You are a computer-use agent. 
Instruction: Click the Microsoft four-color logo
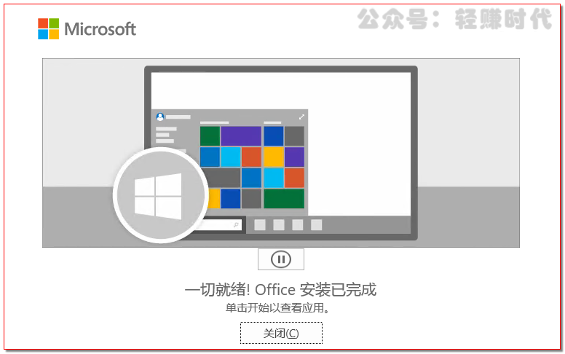point(48,29)
